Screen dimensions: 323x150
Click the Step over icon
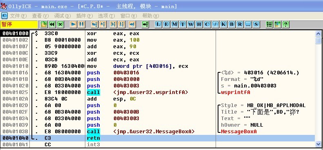coord(102,25)
